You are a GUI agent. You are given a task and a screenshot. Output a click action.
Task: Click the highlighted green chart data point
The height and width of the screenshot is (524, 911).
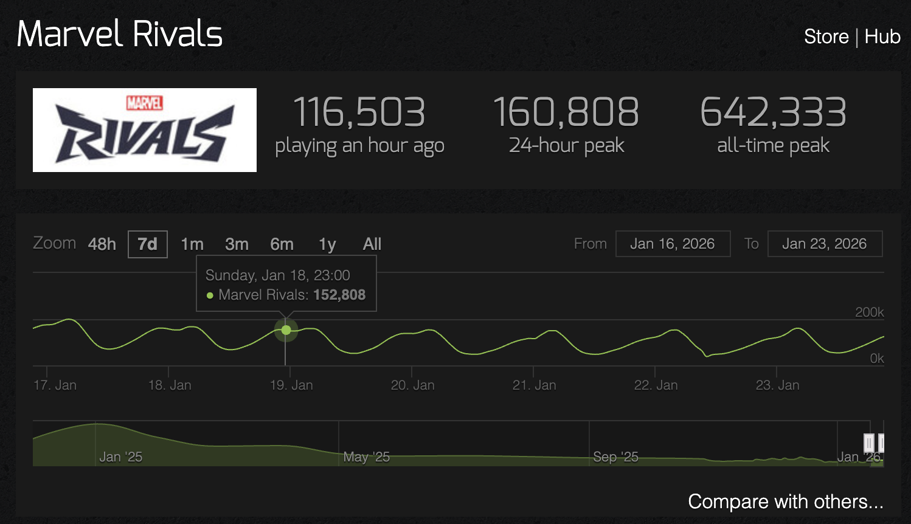pos(286,330)
